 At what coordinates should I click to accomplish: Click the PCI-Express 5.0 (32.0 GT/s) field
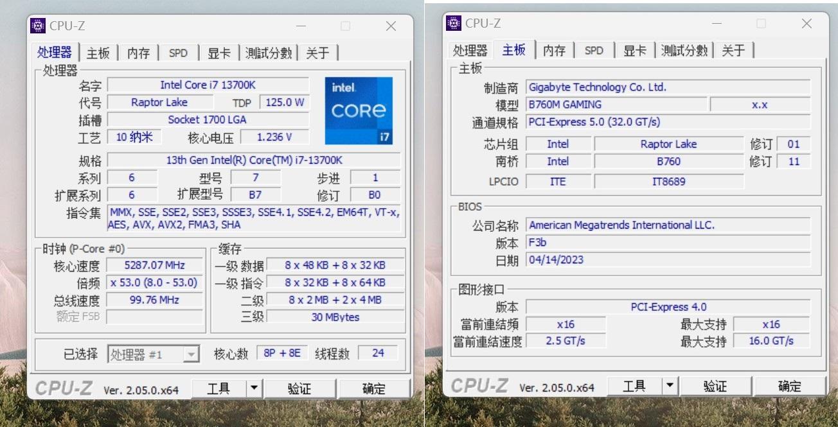(668, 122)
